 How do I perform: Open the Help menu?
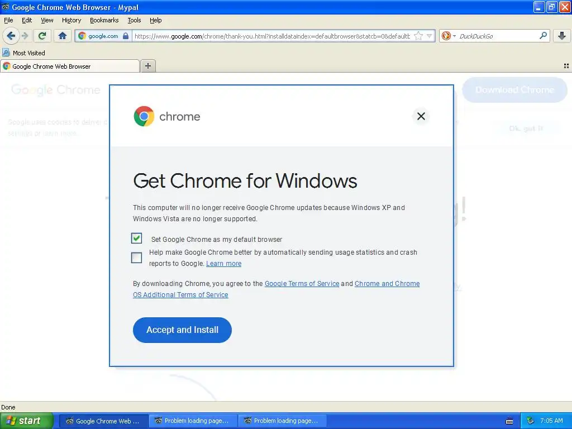point(155,20)
